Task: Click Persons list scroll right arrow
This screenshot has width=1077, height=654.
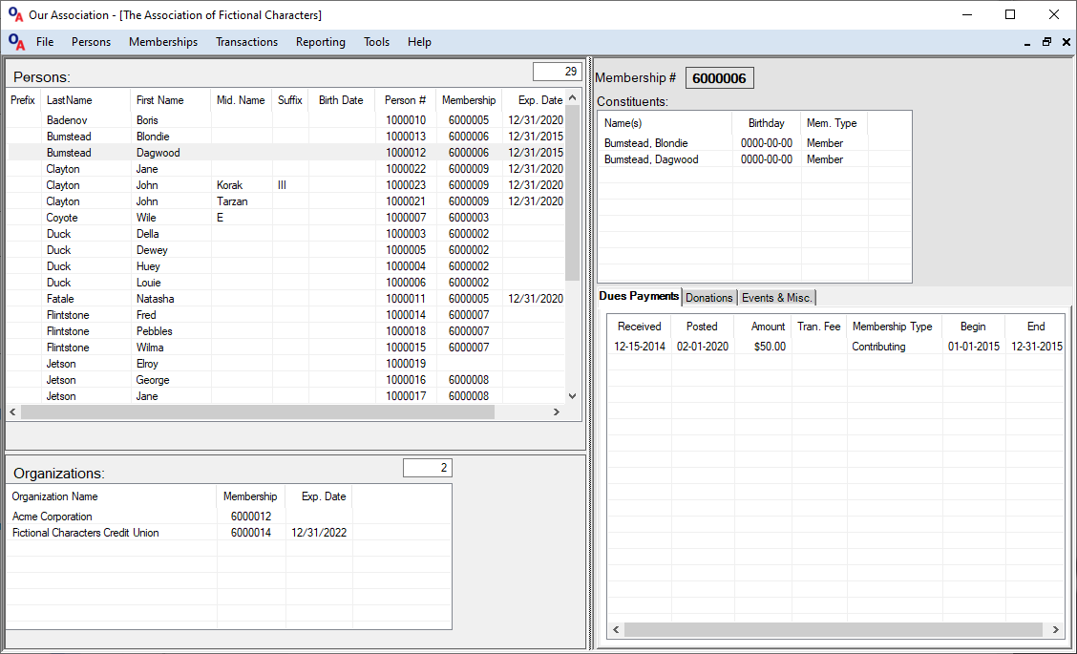Action: coord(557,412)
